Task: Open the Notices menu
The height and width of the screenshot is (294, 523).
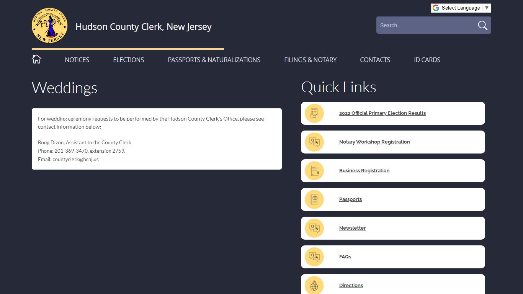Action: click(77, 60)
